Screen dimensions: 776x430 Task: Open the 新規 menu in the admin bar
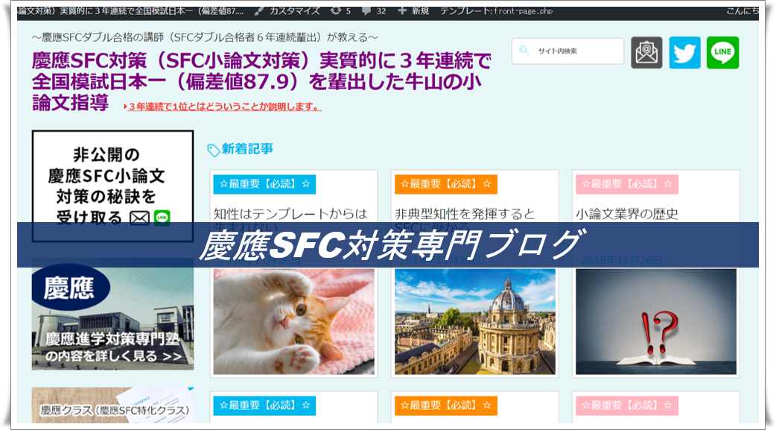pyautogui.click(x=420, y=11)
